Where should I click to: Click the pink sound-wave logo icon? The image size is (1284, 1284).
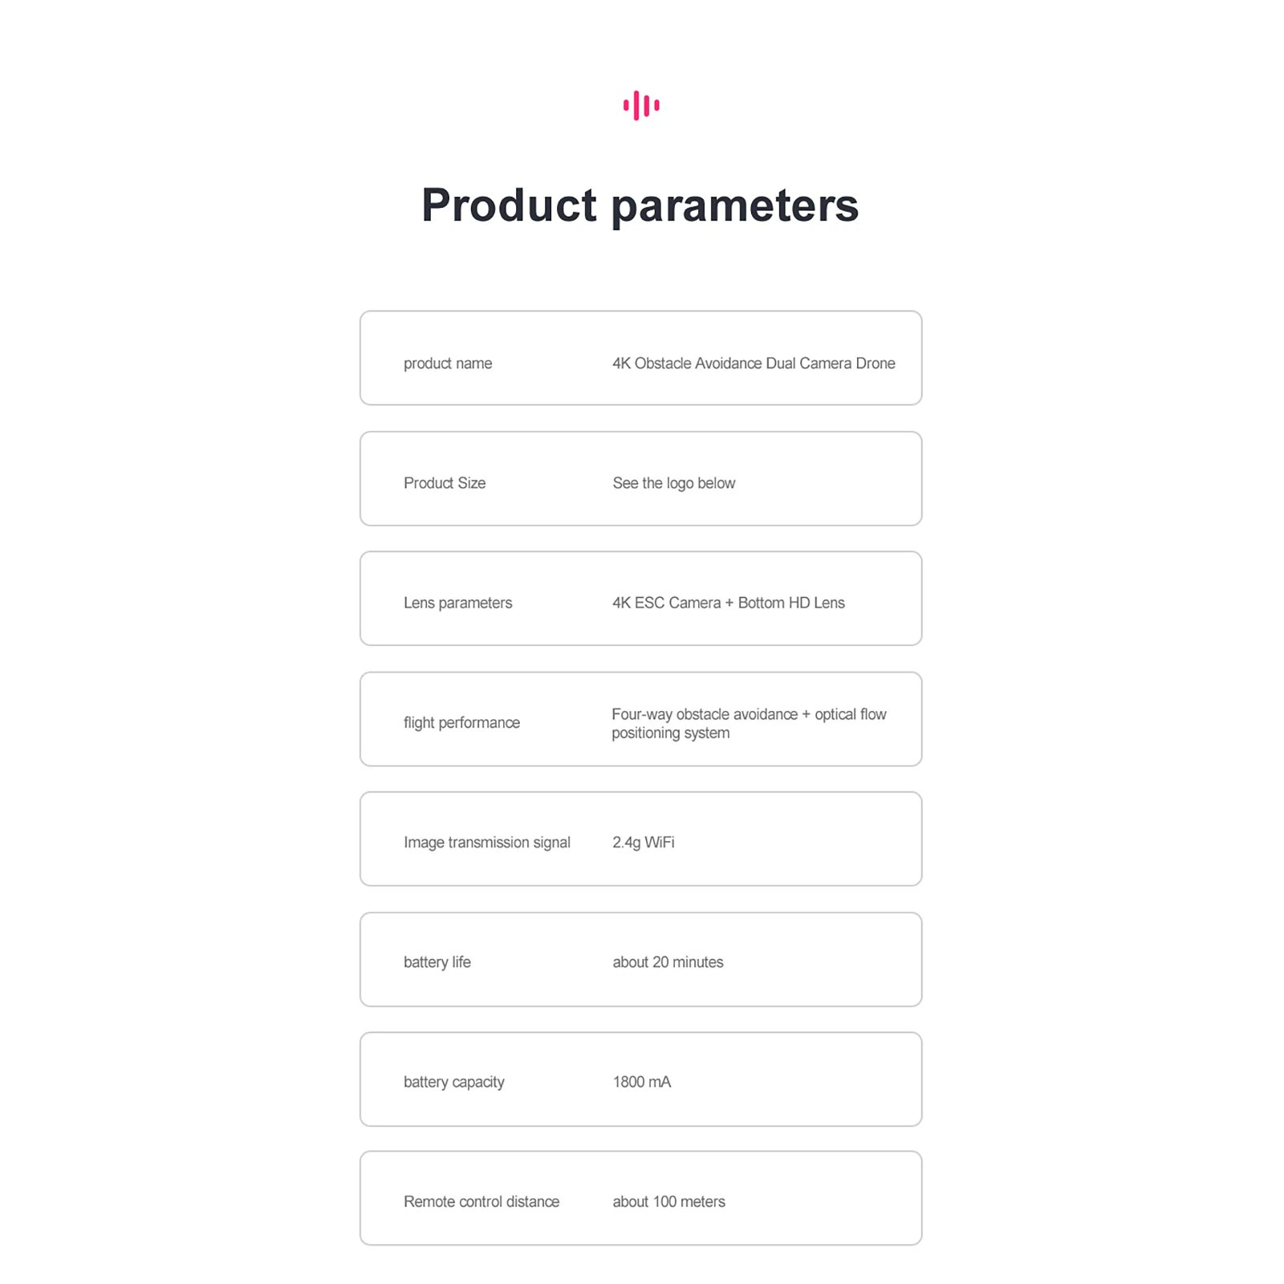(x=641, y=105)
